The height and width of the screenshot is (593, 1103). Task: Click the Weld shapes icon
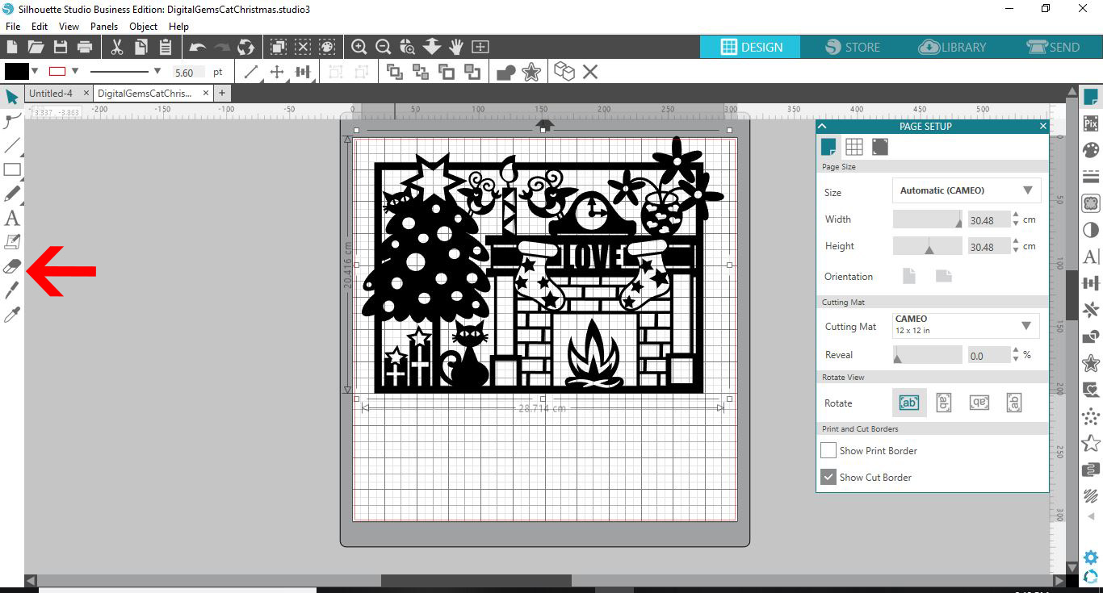click(x=506, y=73)
